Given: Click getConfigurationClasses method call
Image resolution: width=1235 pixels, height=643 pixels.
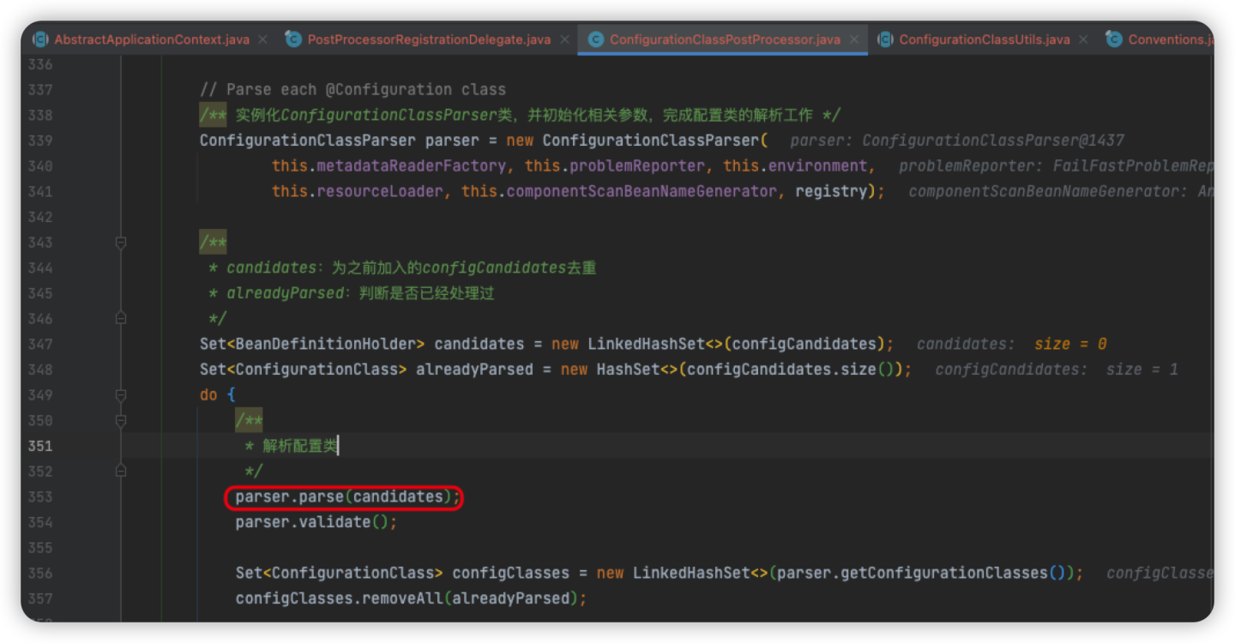Looking at the screenshot, I should pyautogui.click(x=912, y=574).
